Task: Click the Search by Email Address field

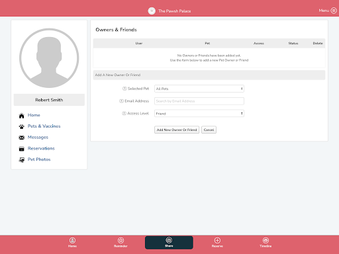Action: [199, 101]
